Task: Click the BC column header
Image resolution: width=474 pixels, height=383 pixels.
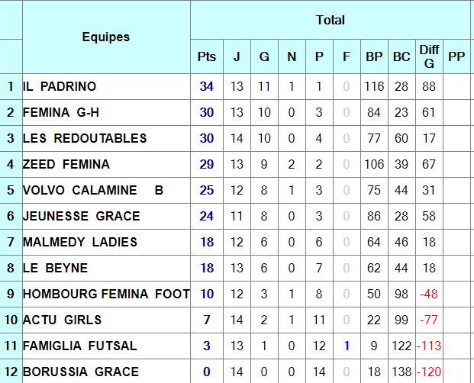Action: click(x=401, y=56)
